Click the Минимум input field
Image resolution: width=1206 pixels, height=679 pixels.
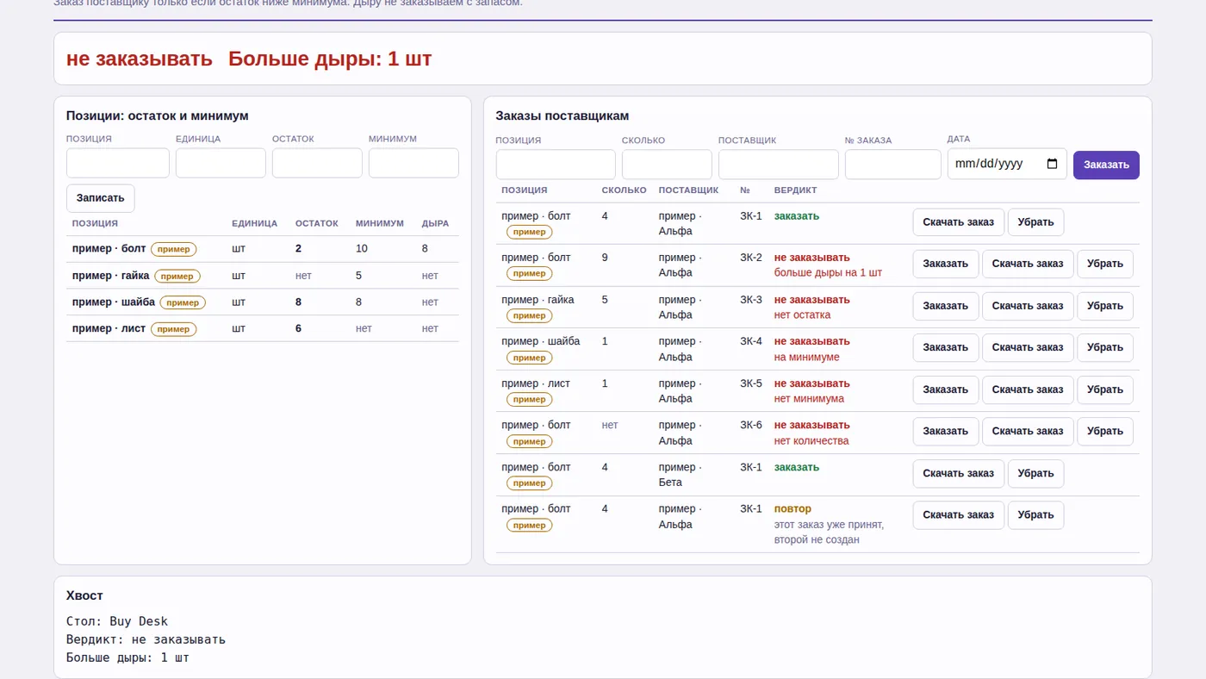[x=413, y=163]
